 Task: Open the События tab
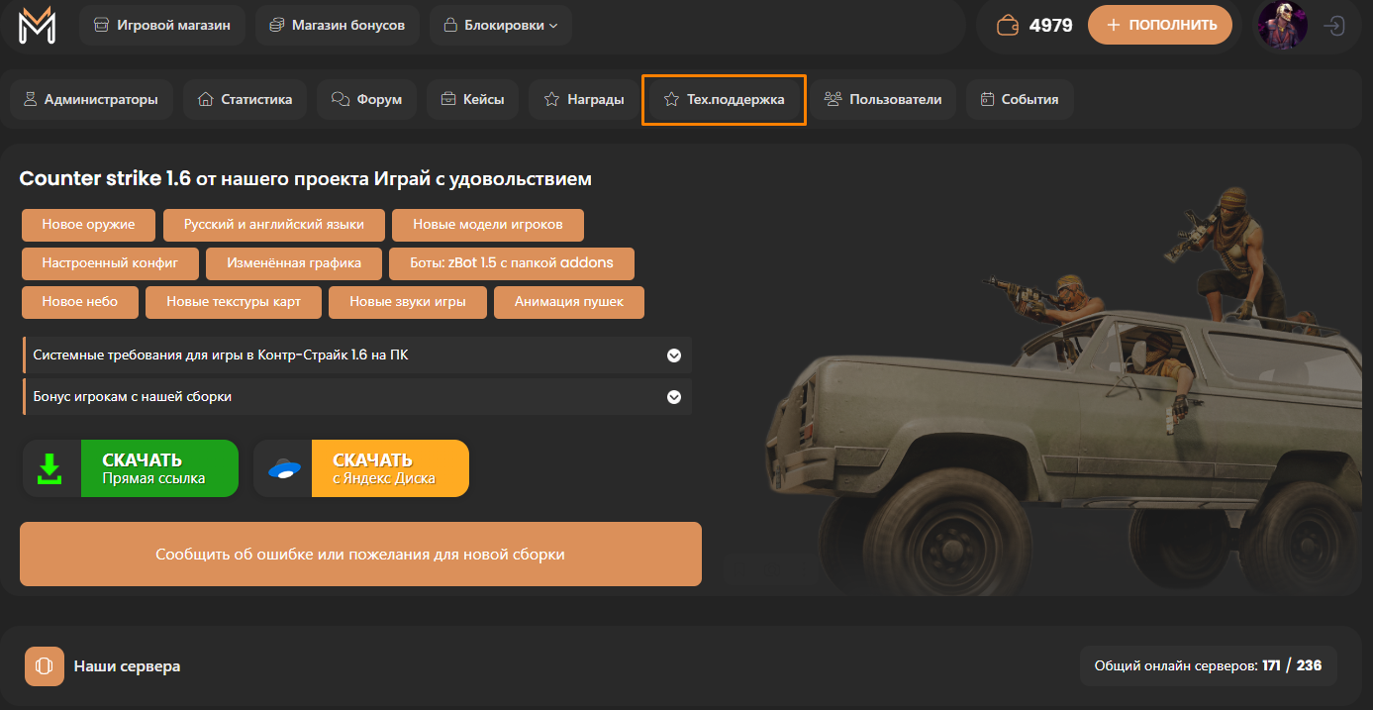tap(1020, 99)
